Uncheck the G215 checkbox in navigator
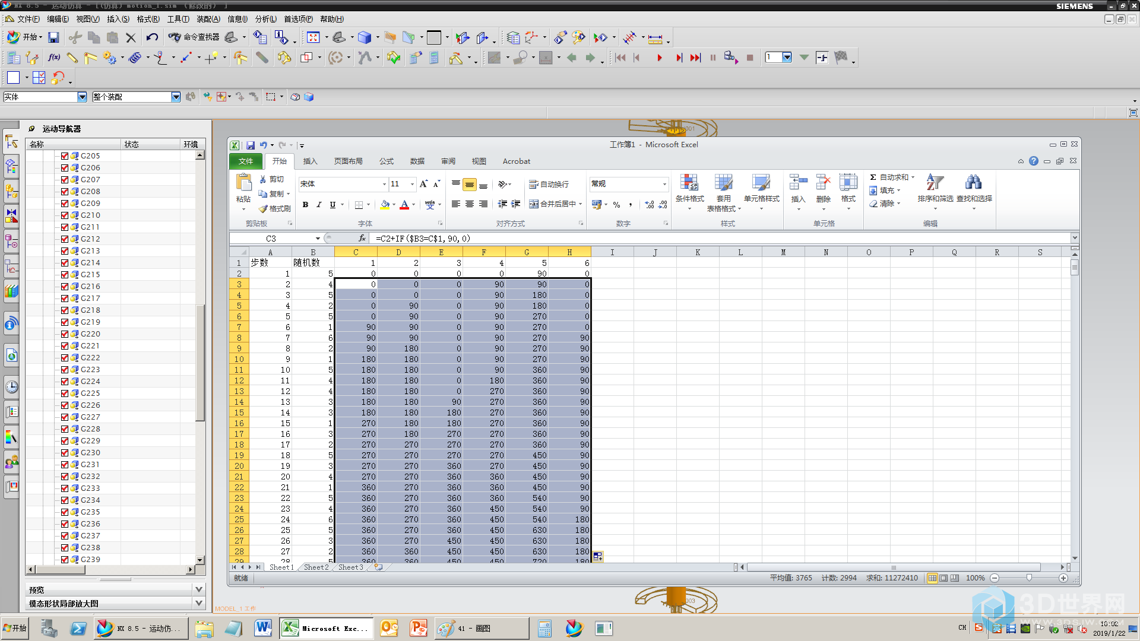The image size is (1140, 641). tap(65, 275)
